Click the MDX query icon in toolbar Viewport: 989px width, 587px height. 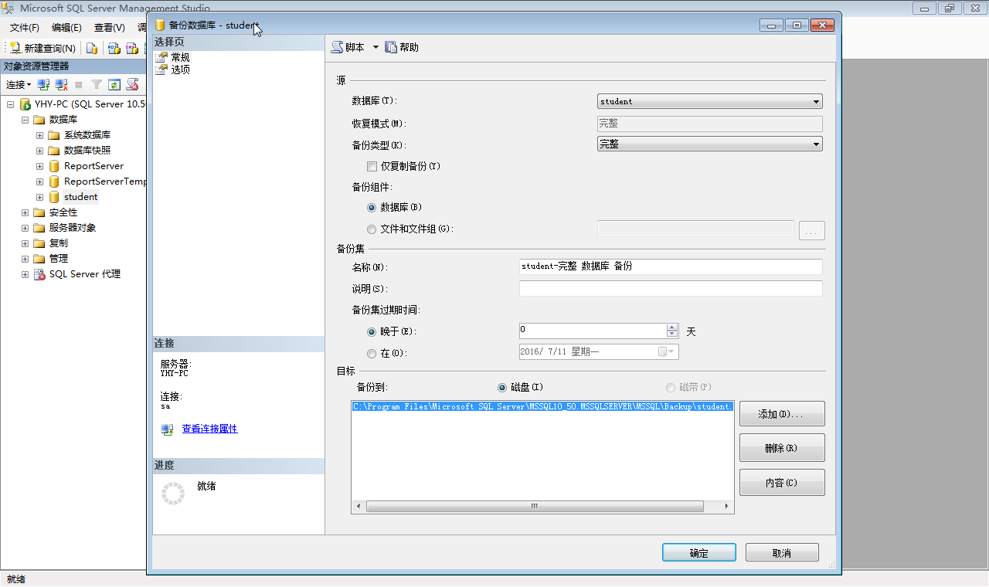(x=114, y=48)
